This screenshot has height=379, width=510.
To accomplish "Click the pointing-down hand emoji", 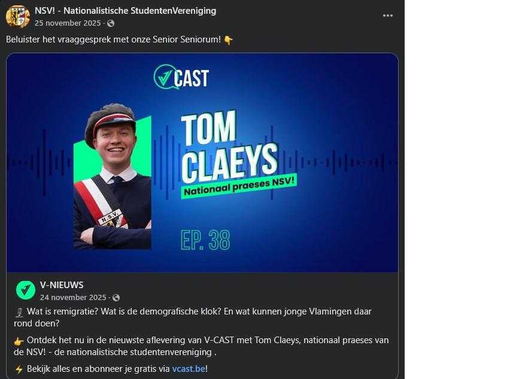I will coord(228,40).
